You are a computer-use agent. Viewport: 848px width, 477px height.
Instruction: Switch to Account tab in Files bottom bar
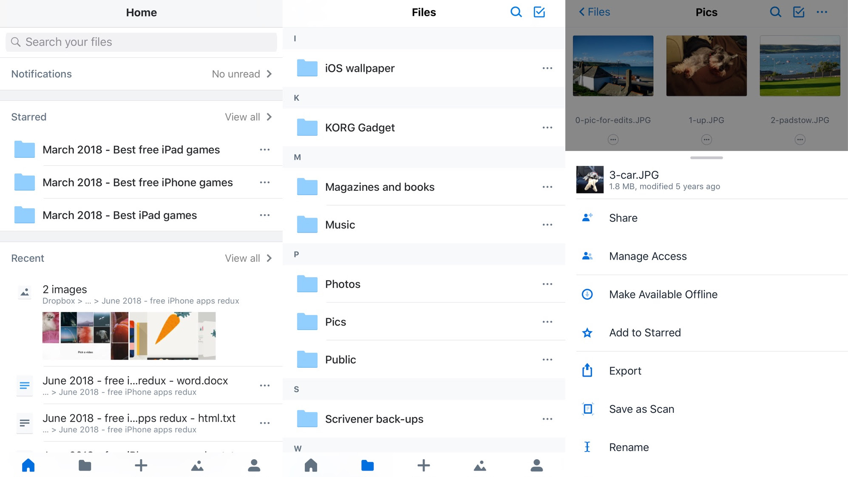[536, 466]
